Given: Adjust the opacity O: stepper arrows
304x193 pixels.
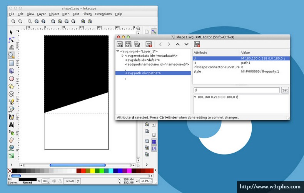Looking at the screenshot, I should click(x=48, y=181).
